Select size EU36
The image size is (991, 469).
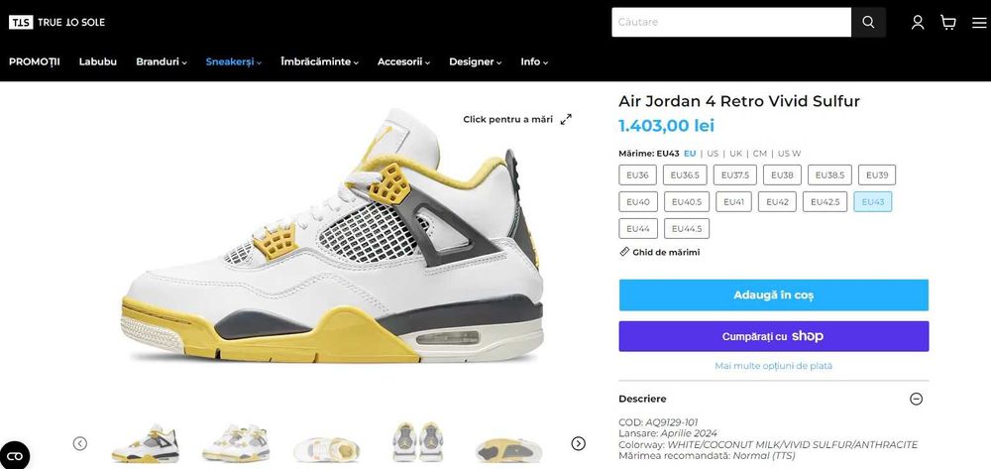coord(637,176)
